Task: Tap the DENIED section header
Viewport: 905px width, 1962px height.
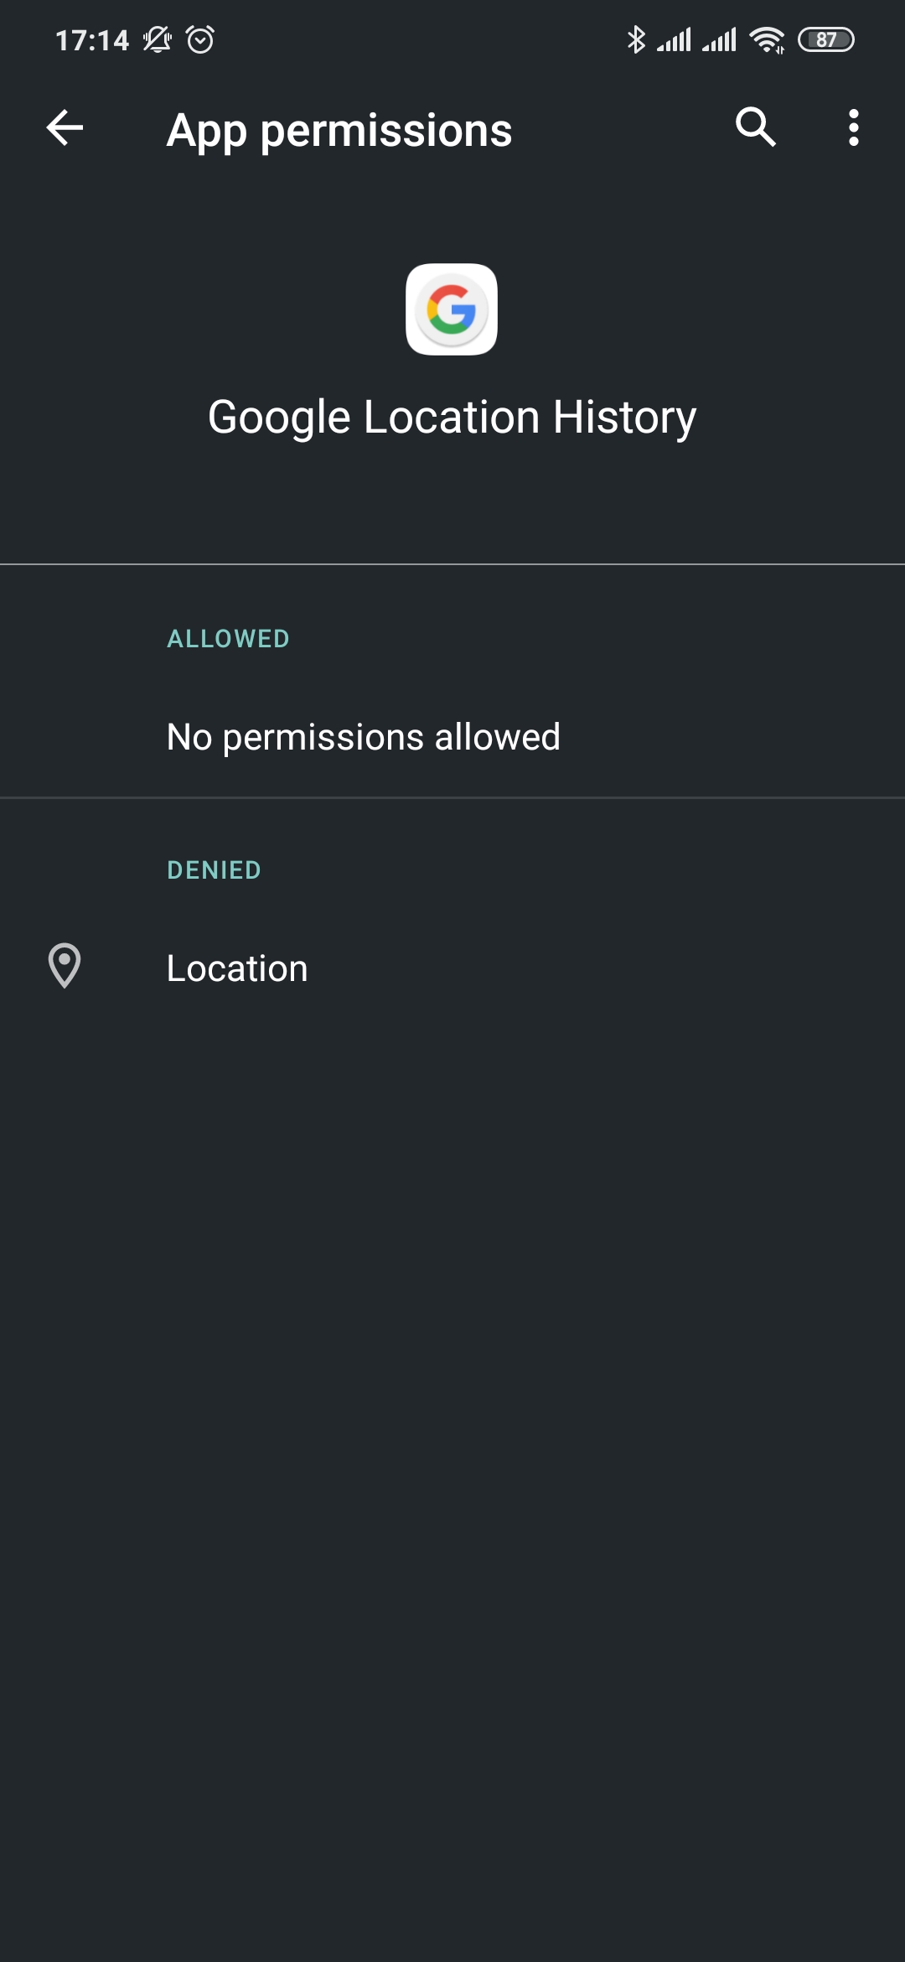Action: [214, 870]
